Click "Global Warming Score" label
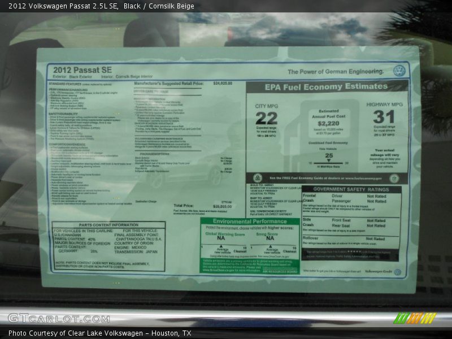This screenshot has width=452, height=339. (x=225, y=234)
